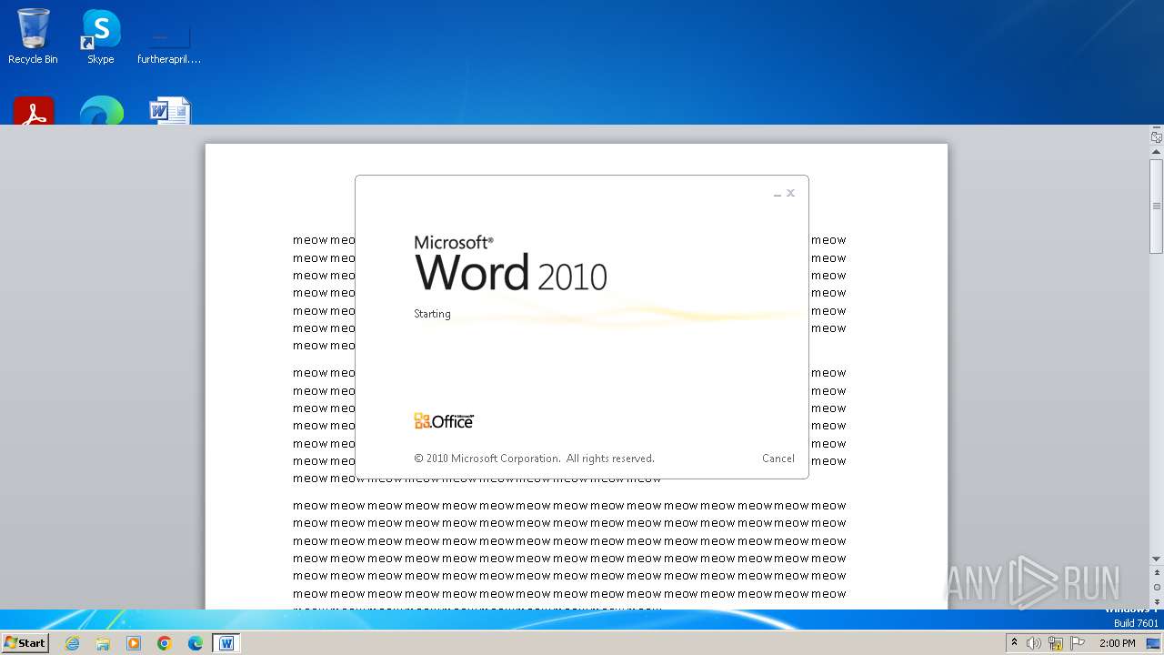Click the document scrollbar up arrow
Screen dimensions: 1164x655
click(x=1157, y=152)
